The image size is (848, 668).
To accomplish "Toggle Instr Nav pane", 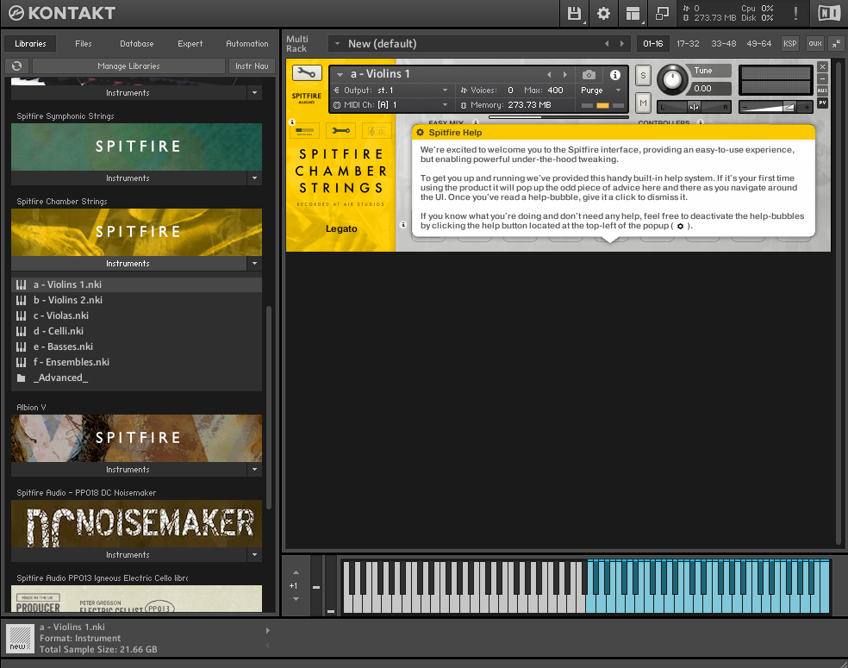I will tap(252, 66).
